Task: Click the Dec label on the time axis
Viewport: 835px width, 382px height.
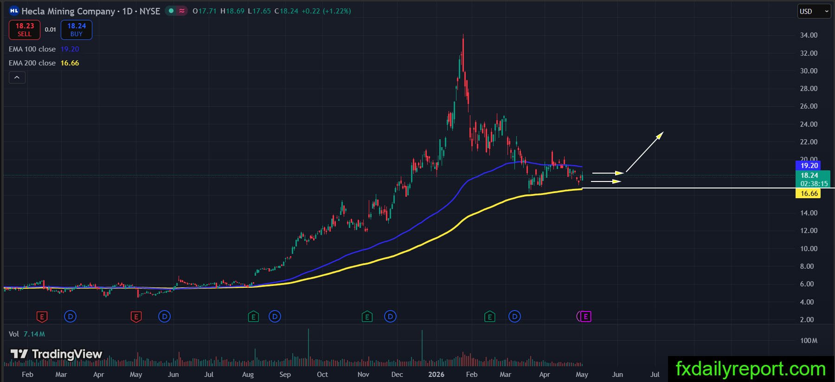Action: pos(397,375)
